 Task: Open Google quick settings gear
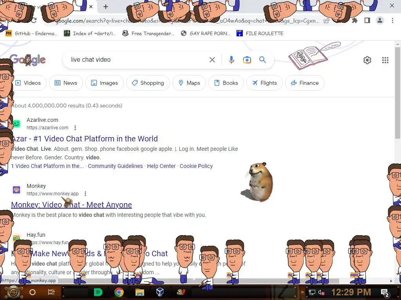coord(367,60)
